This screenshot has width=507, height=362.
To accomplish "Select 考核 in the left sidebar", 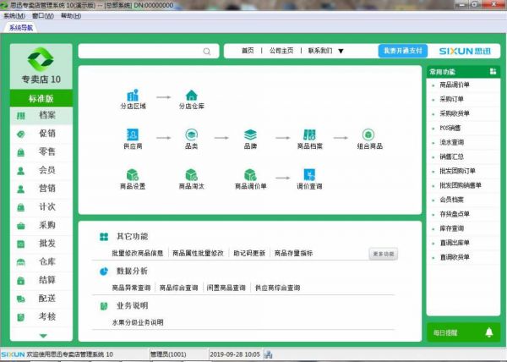I will 41,316.
